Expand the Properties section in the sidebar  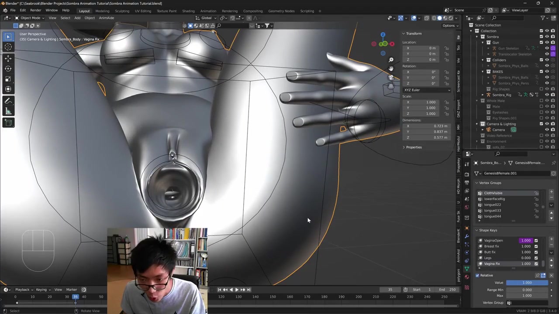[413, 147]
